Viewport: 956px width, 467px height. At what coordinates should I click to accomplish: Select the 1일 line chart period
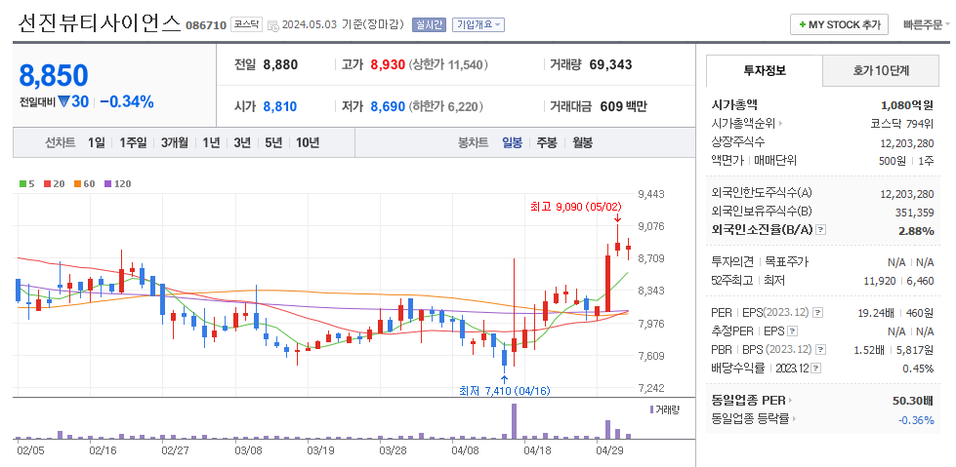(97, 143)
